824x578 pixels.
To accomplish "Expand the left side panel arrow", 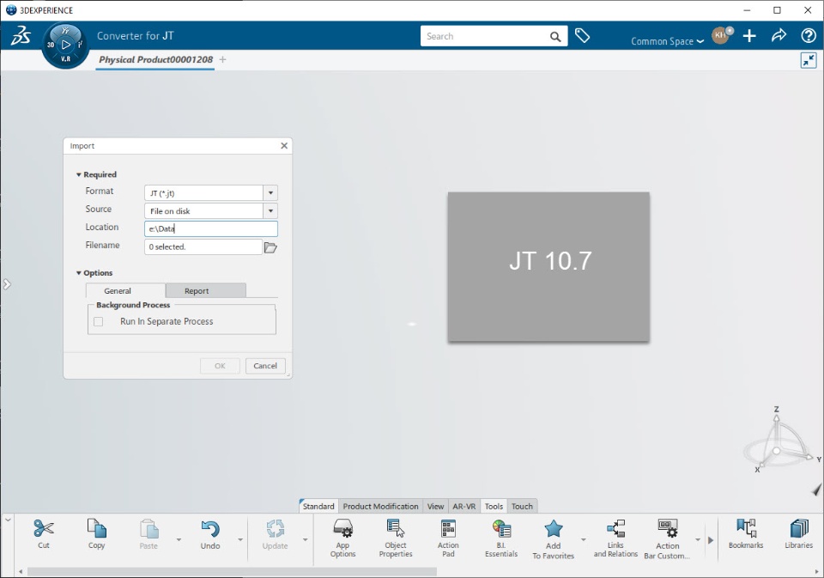I will [x=7, y=284].
